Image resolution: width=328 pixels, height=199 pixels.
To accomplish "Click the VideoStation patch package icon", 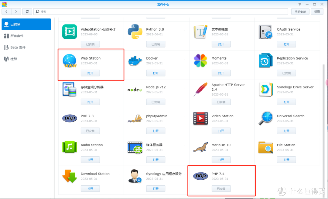I will point(70,32).
